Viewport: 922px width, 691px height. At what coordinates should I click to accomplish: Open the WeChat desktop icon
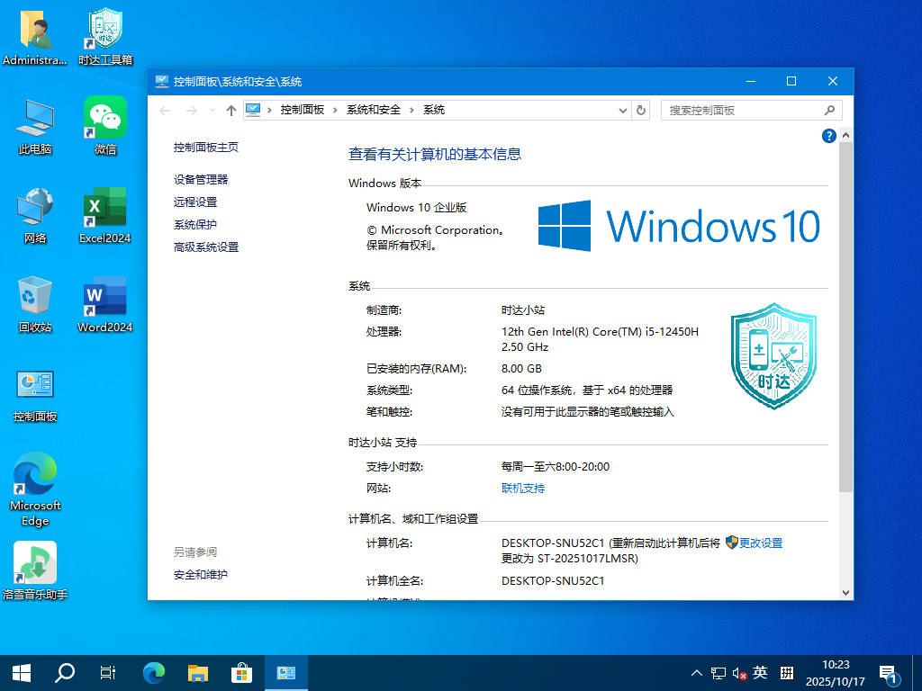(105, 119)
